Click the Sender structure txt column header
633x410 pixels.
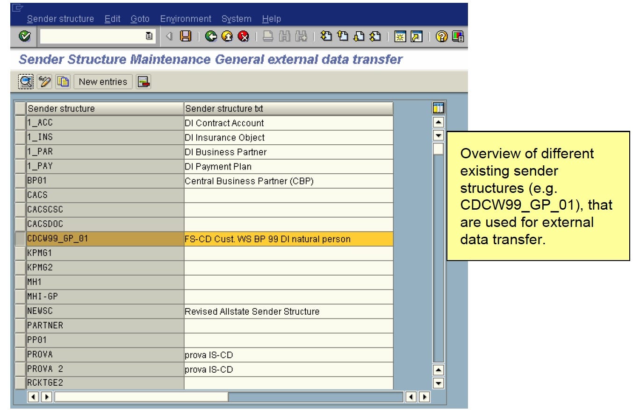click(x=288, y=108)
